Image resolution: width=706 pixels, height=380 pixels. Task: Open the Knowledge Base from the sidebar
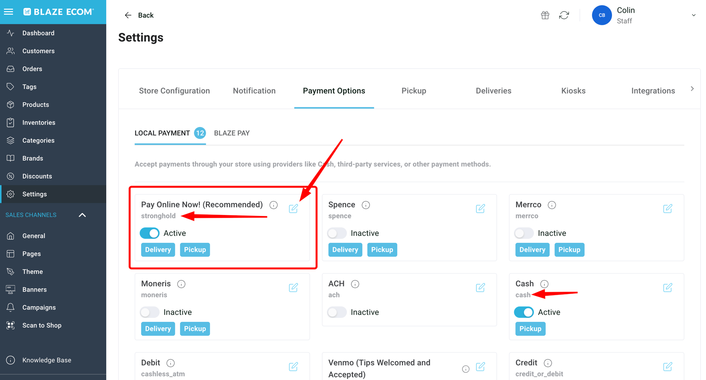coord(46,360)
